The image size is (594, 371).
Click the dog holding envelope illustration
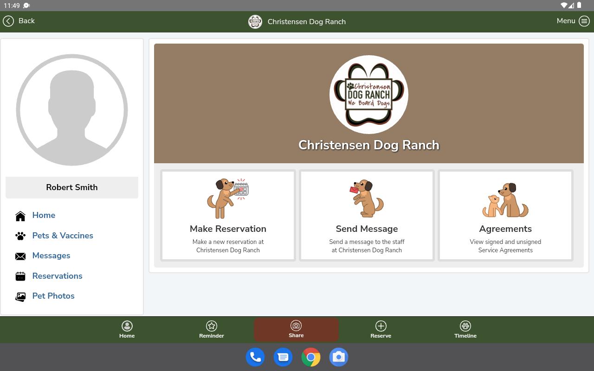[367, 198]
